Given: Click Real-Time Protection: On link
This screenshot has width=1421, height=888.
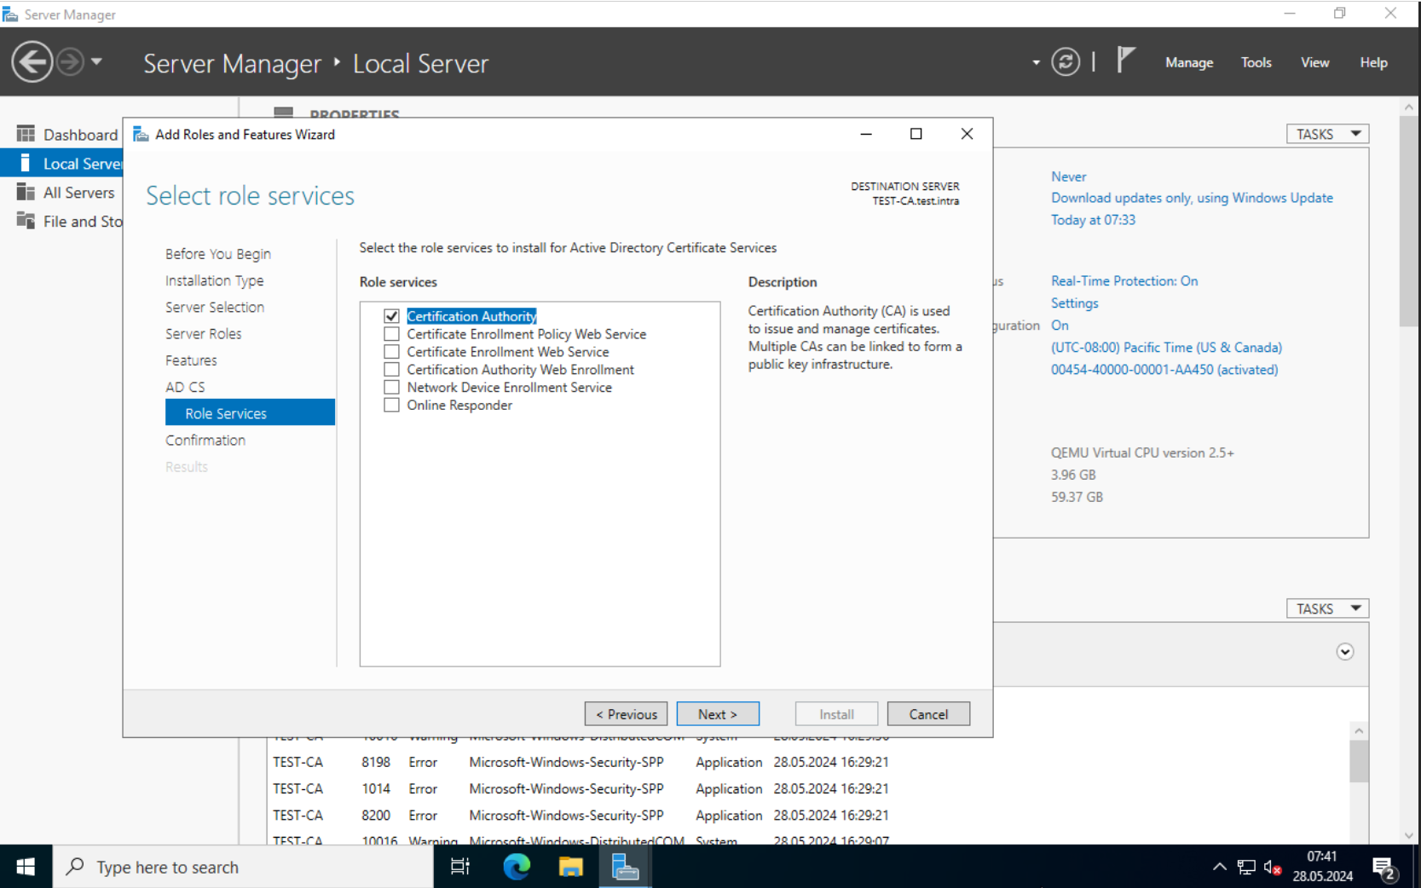Looking at the screenshot, I should pos(1124,281).
